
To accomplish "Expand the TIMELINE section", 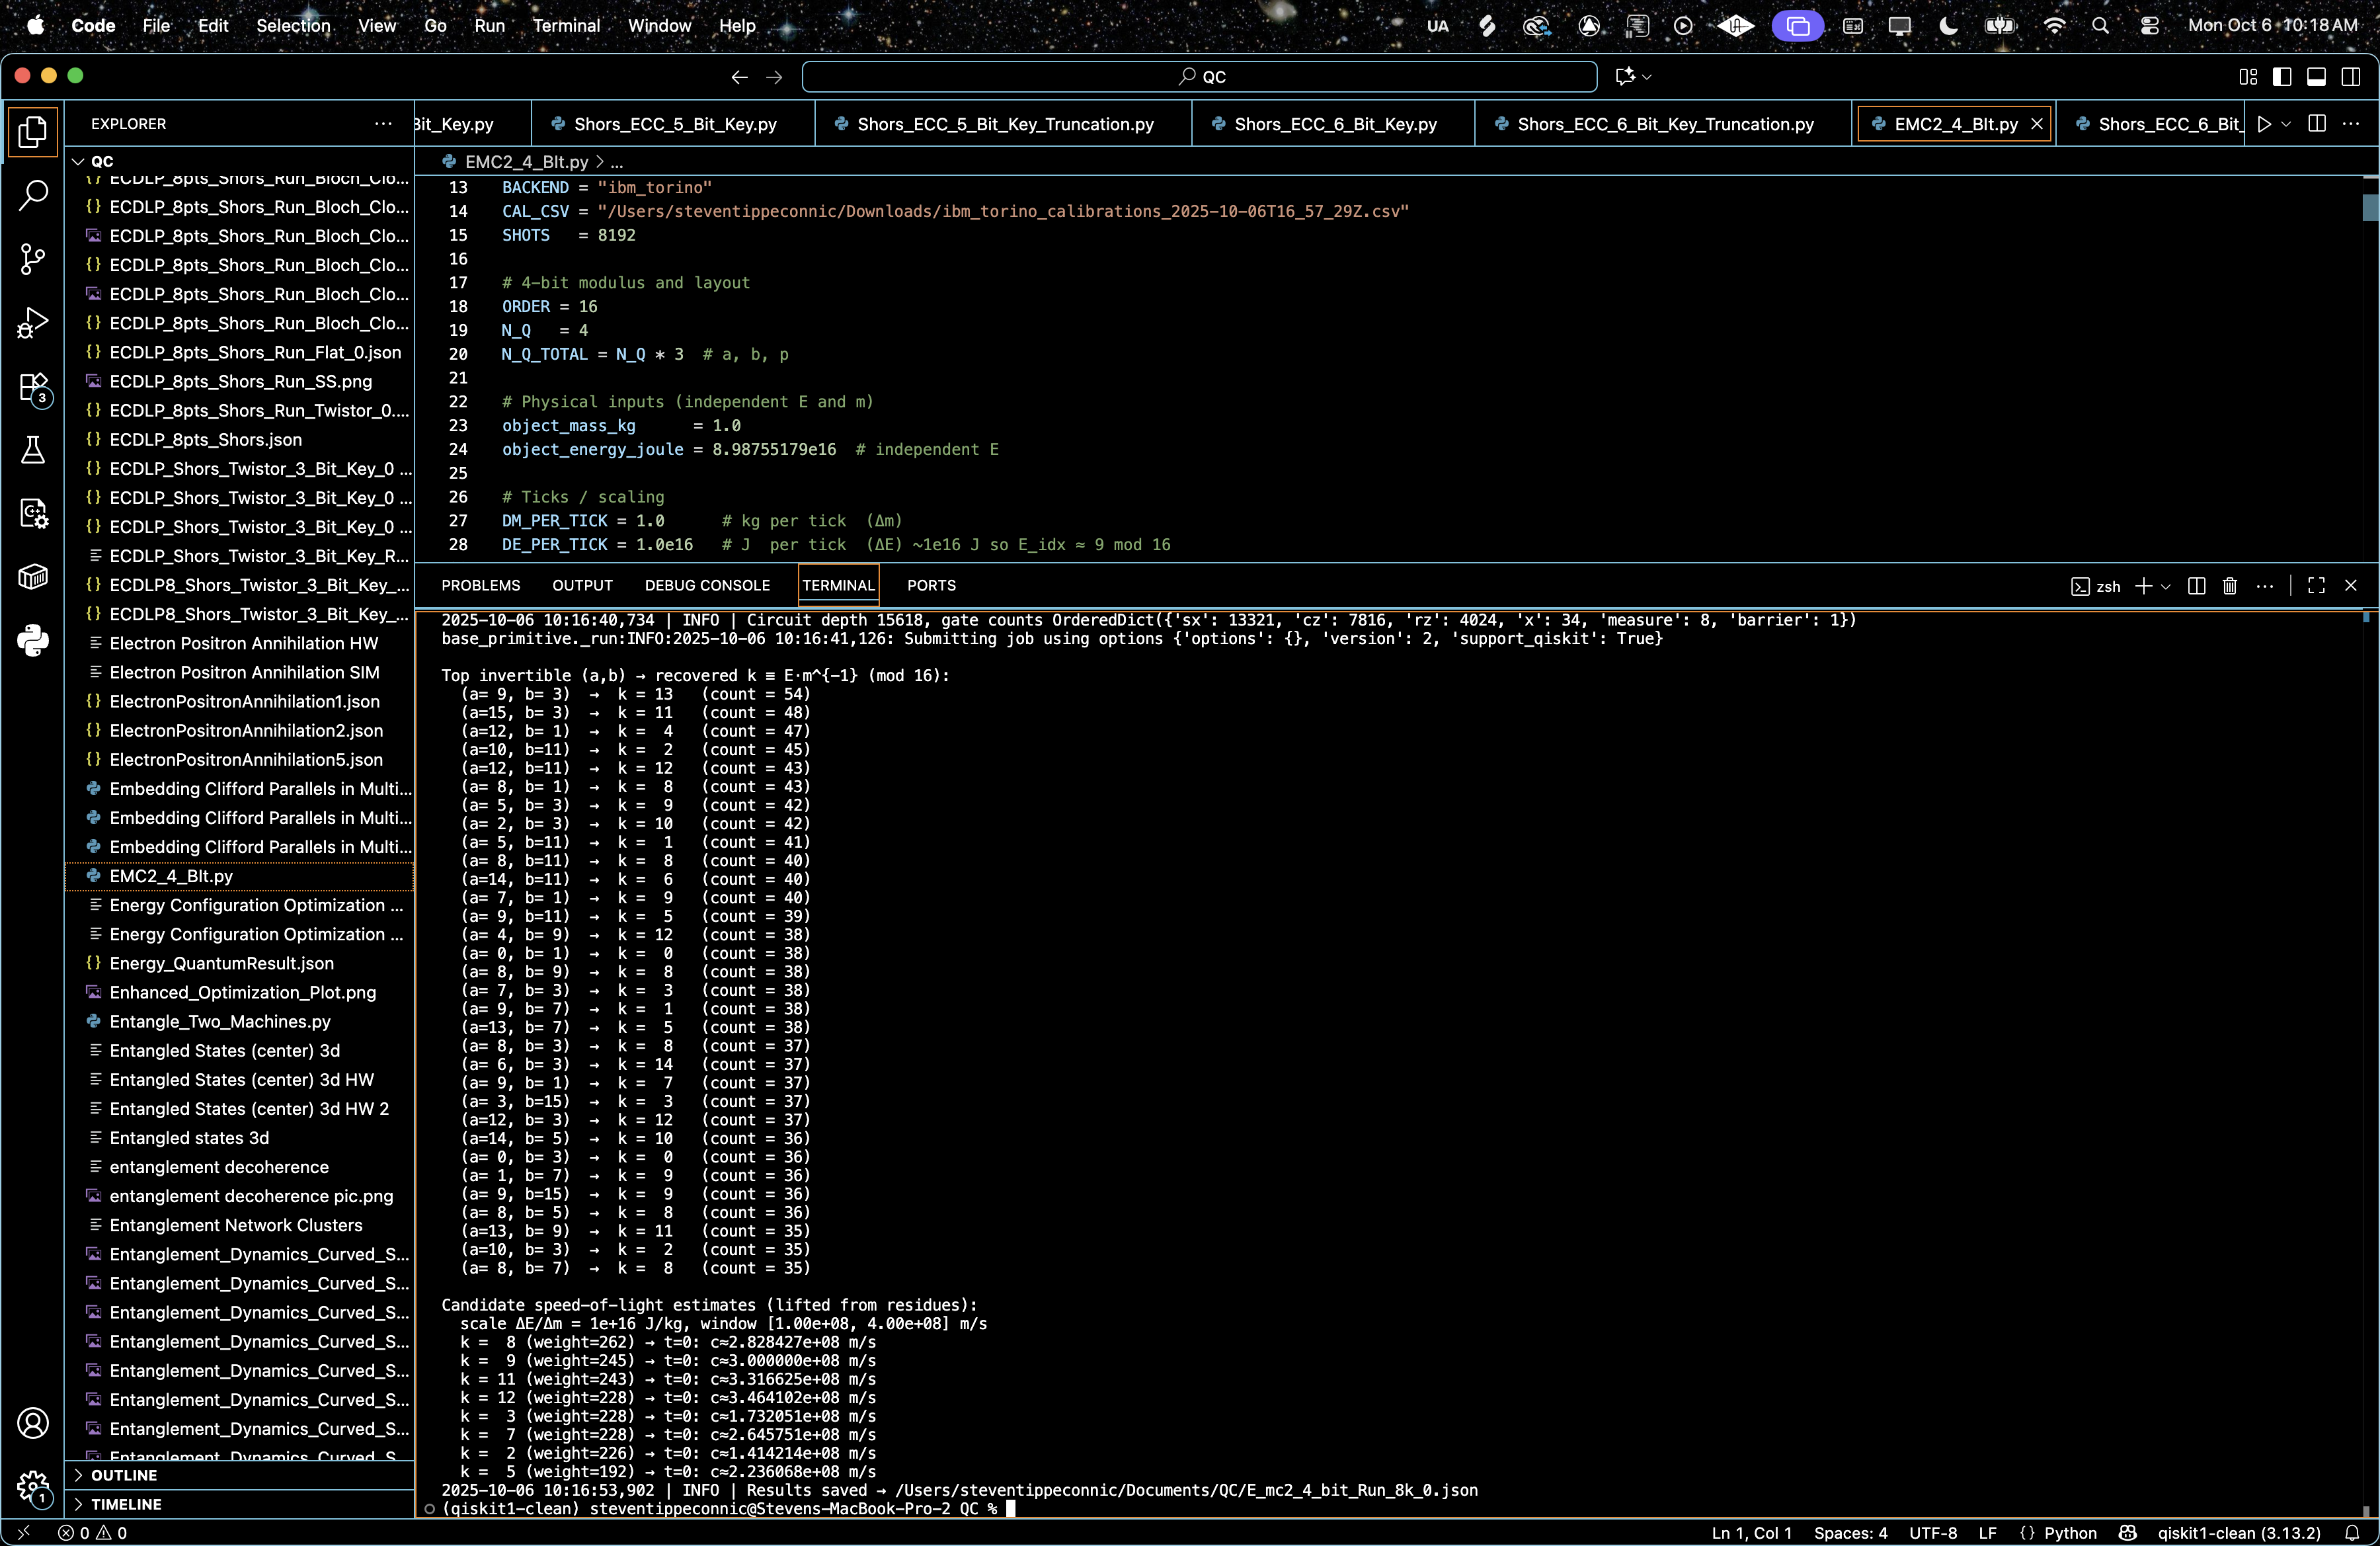I will tap(126, 1504).
